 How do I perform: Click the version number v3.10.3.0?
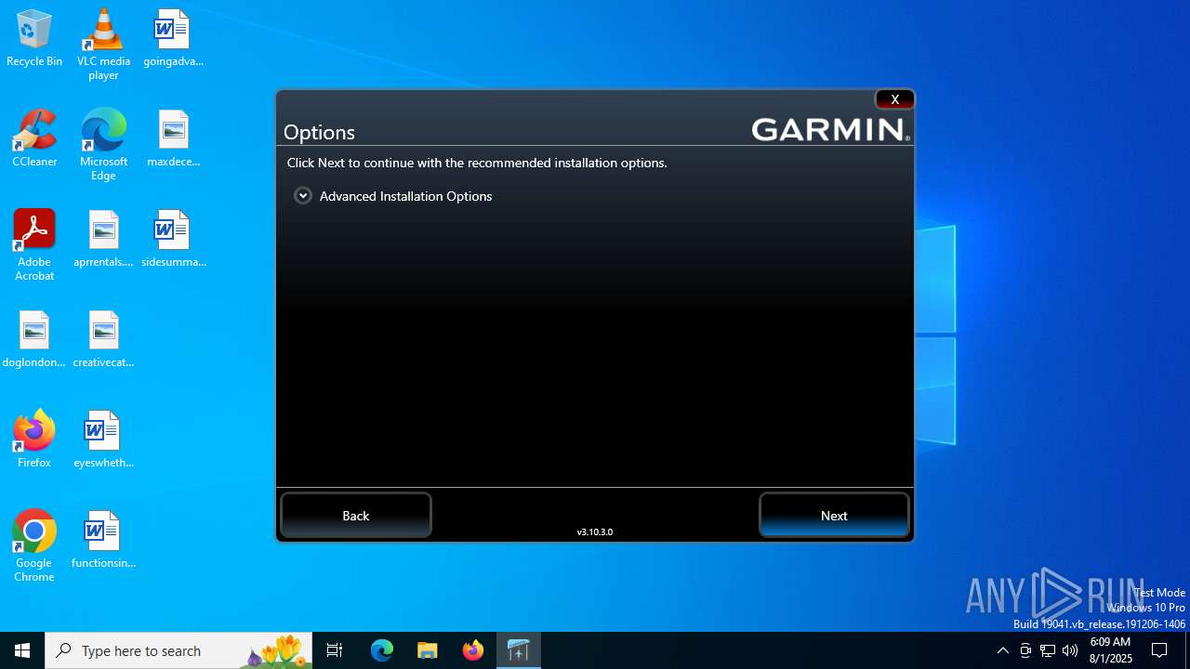click(x=595, y=532)
